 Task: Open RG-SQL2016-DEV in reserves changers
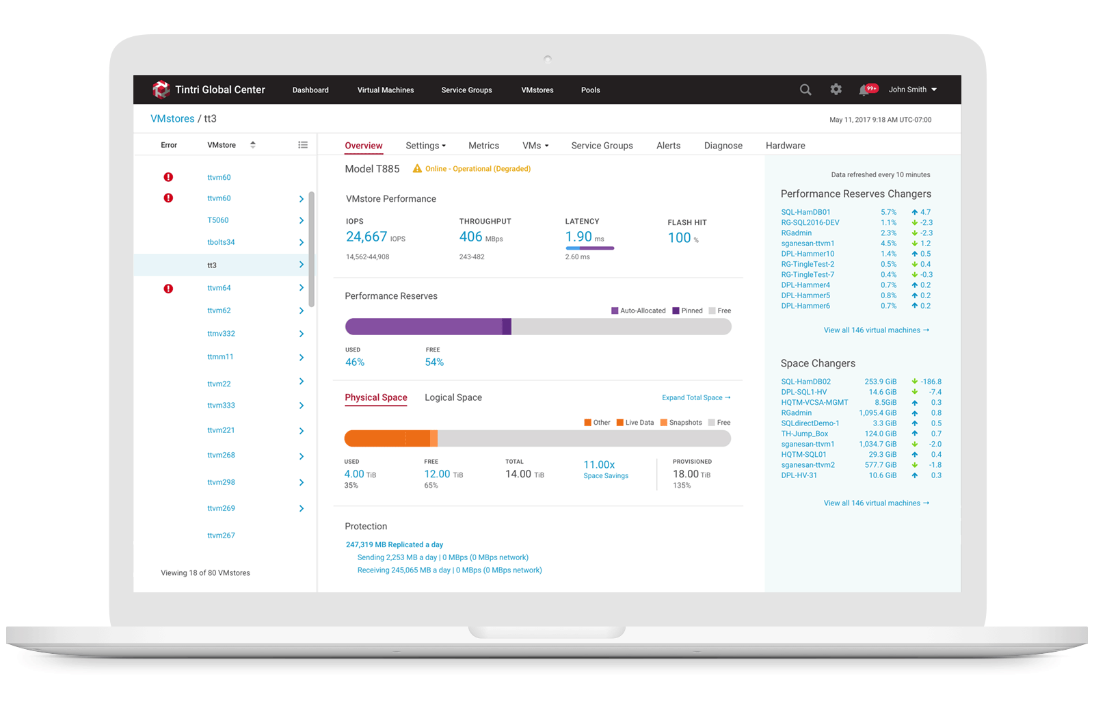810,223
